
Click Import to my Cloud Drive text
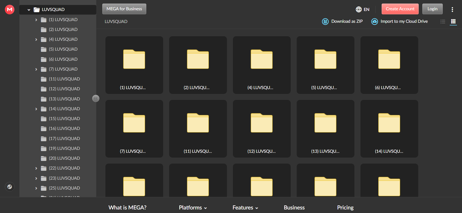point(404,22)
